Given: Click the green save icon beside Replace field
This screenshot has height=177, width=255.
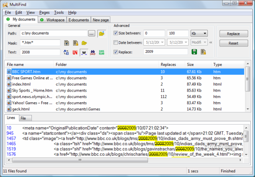Looking at the screenshot, I should tap(194, 52).
